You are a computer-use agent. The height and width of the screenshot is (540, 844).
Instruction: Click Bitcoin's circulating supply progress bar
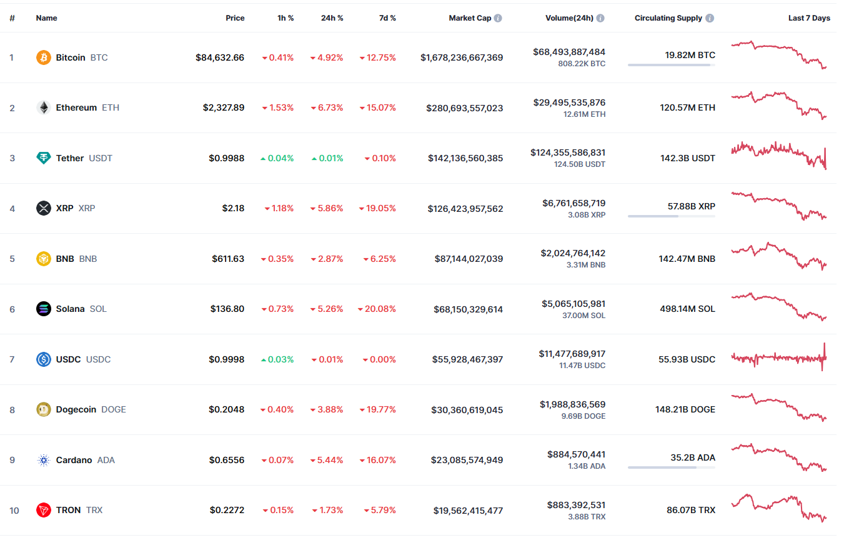coord(671,65)
